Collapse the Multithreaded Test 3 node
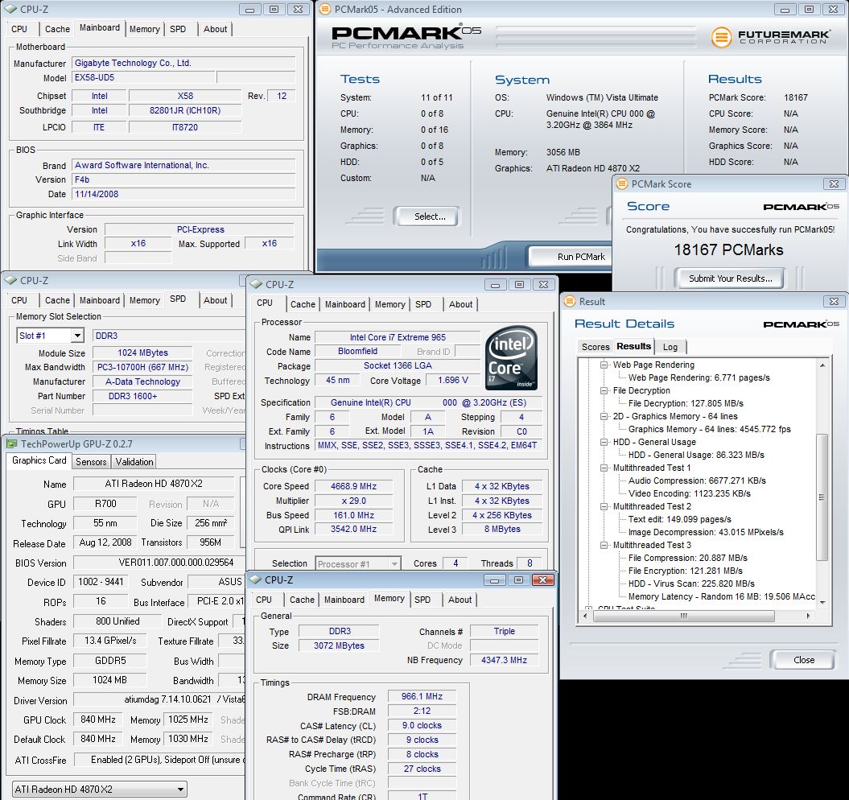Viewport: 849px width, 800px height. click(x=604, y=546)
